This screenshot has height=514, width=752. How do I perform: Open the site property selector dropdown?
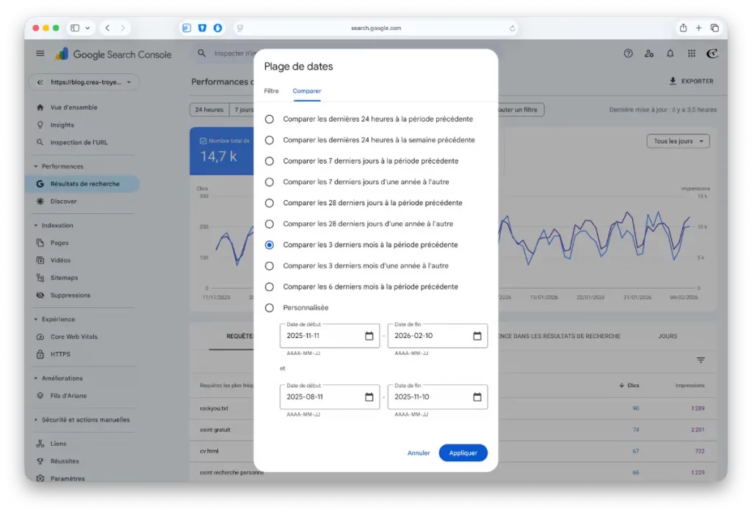pyautogui.click(x=82, y=82)
